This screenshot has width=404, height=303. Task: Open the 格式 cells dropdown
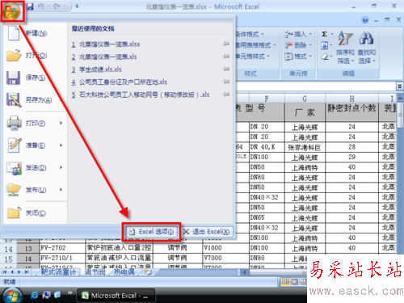point(298,57)
